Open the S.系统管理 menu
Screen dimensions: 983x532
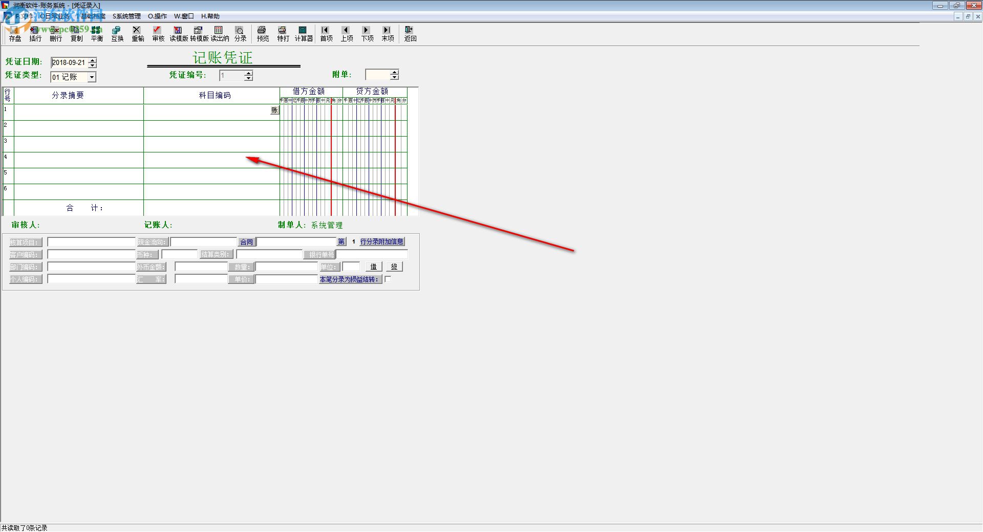pyautogui.click(x=126, y=16)
